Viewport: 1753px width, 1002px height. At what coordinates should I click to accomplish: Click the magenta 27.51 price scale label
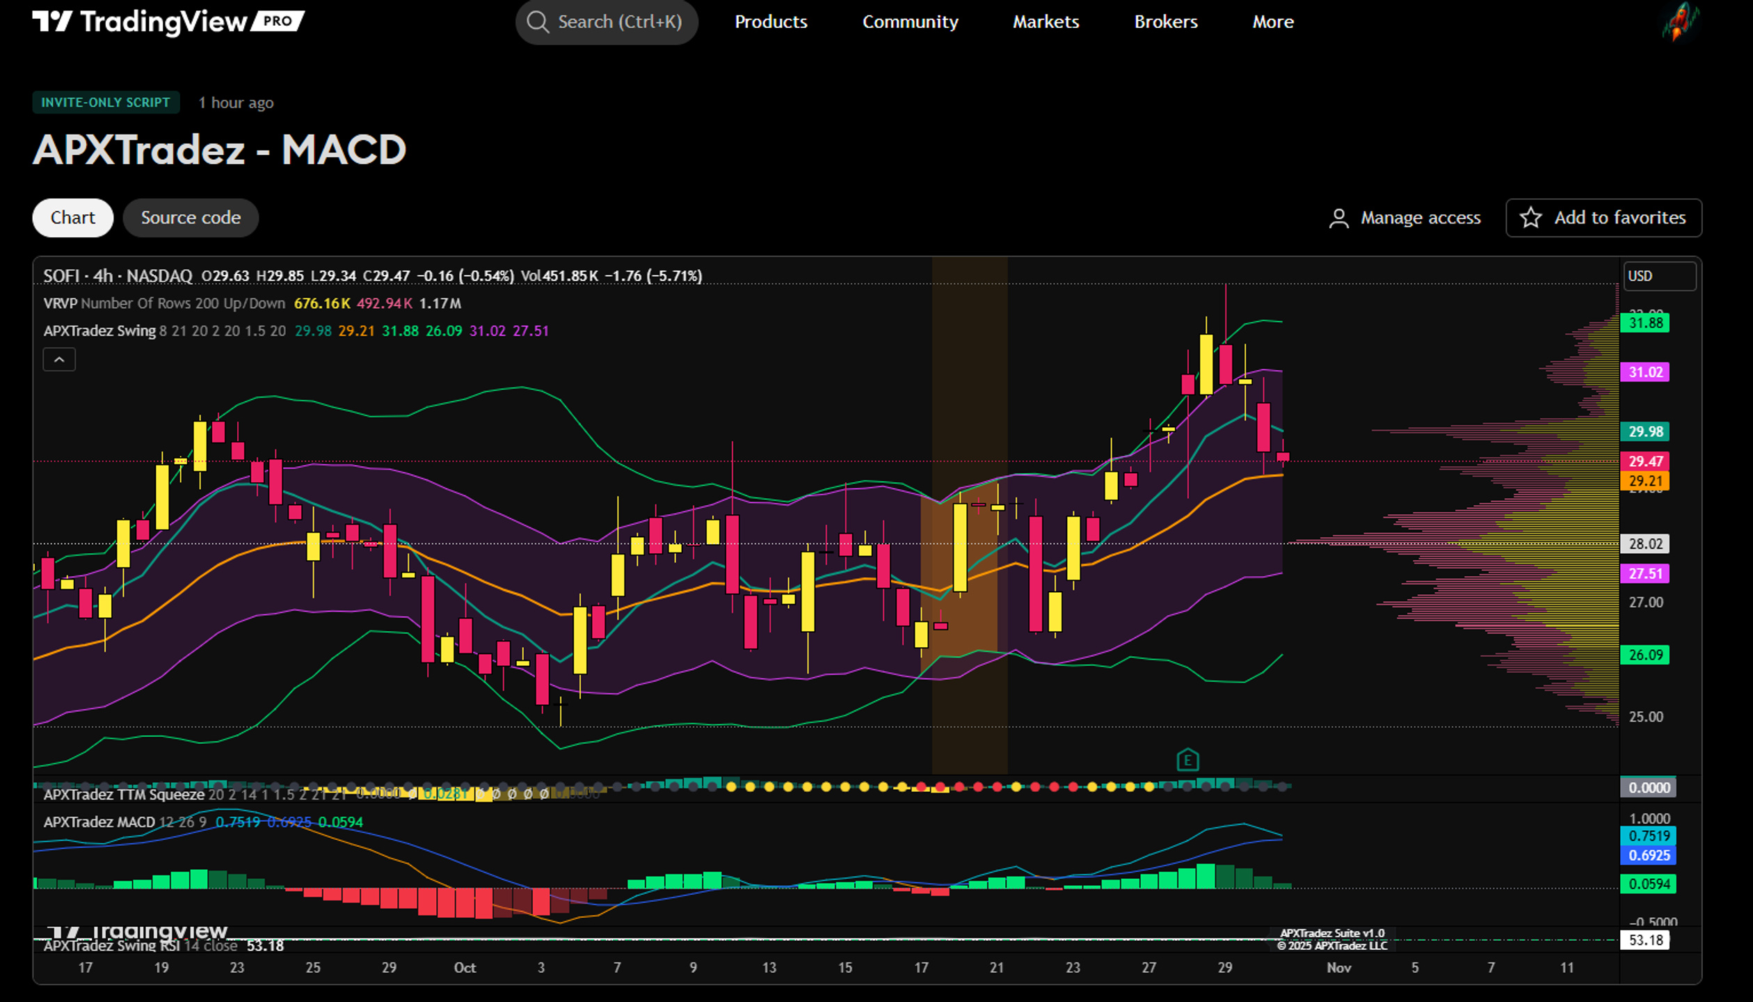point(1645,574)
